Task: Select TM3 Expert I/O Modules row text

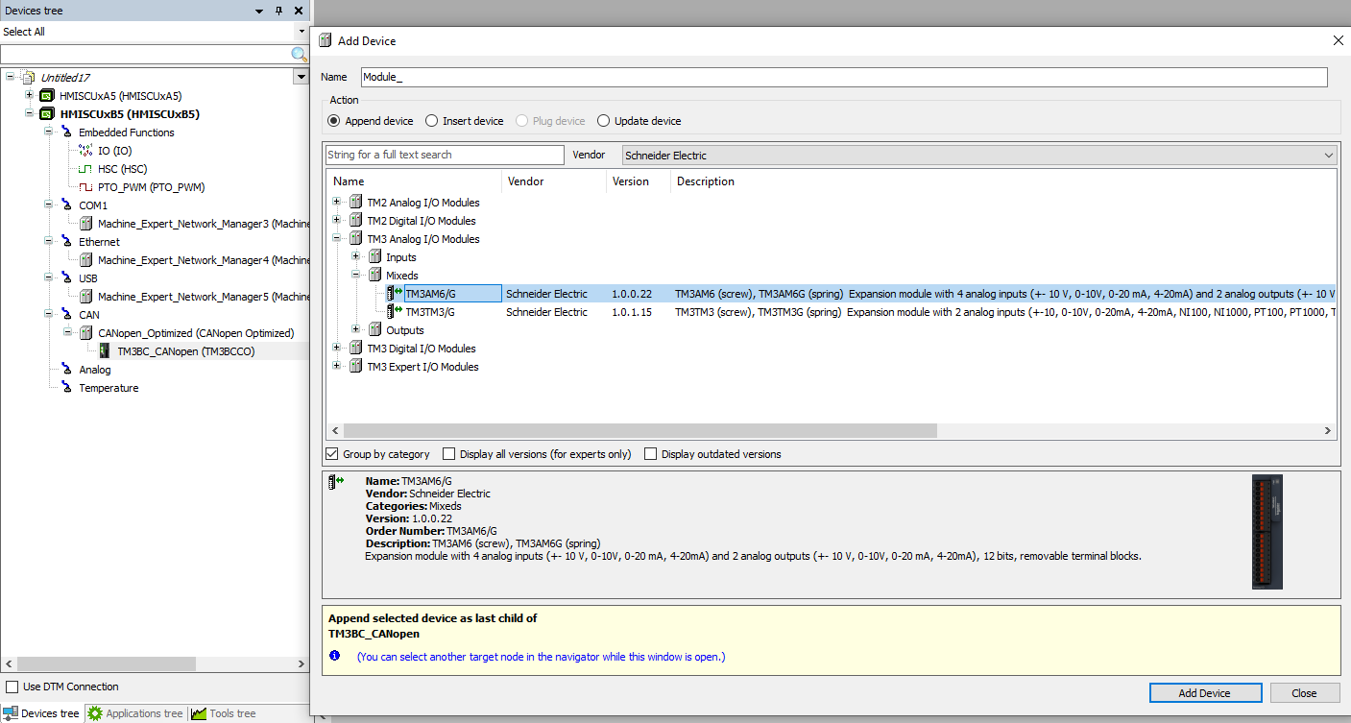Action: [422, 367]
